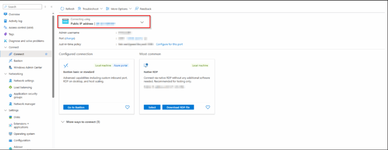Viewport: 388px width, 150px height.
Task: Open Activity log menu item
Action: coord(15,21)
